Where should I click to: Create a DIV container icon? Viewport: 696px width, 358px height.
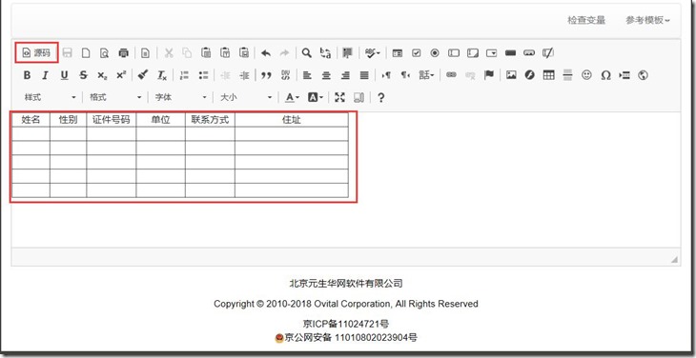click(x=285, y=75)
